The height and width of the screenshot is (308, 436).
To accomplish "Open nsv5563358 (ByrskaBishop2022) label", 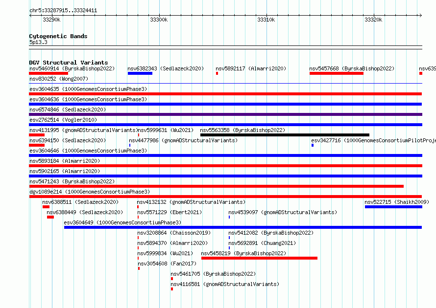I will tap(242, 130).
